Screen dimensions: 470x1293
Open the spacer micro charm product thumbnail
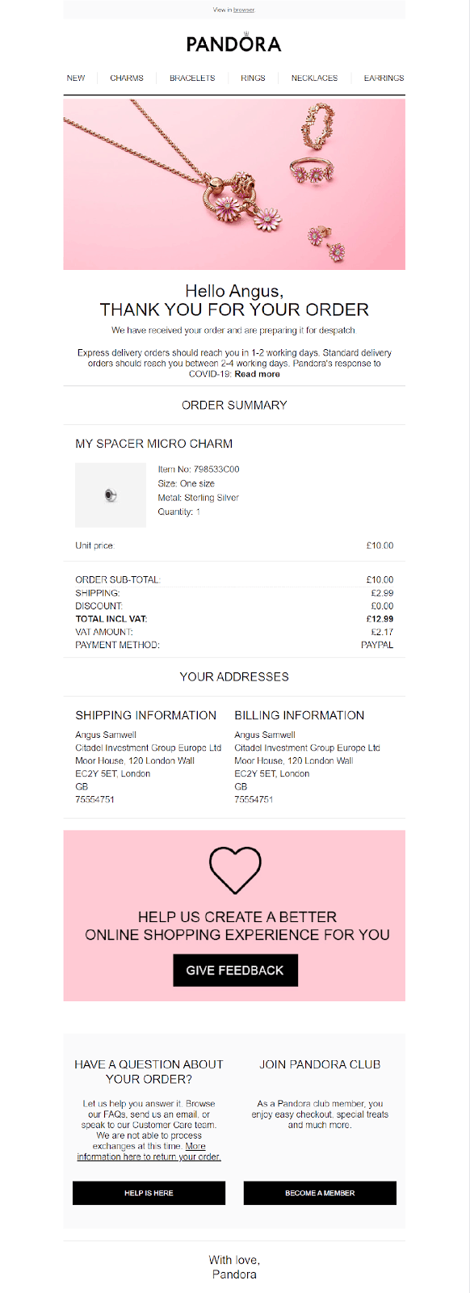pyautogui.click(x=111, y=495)
